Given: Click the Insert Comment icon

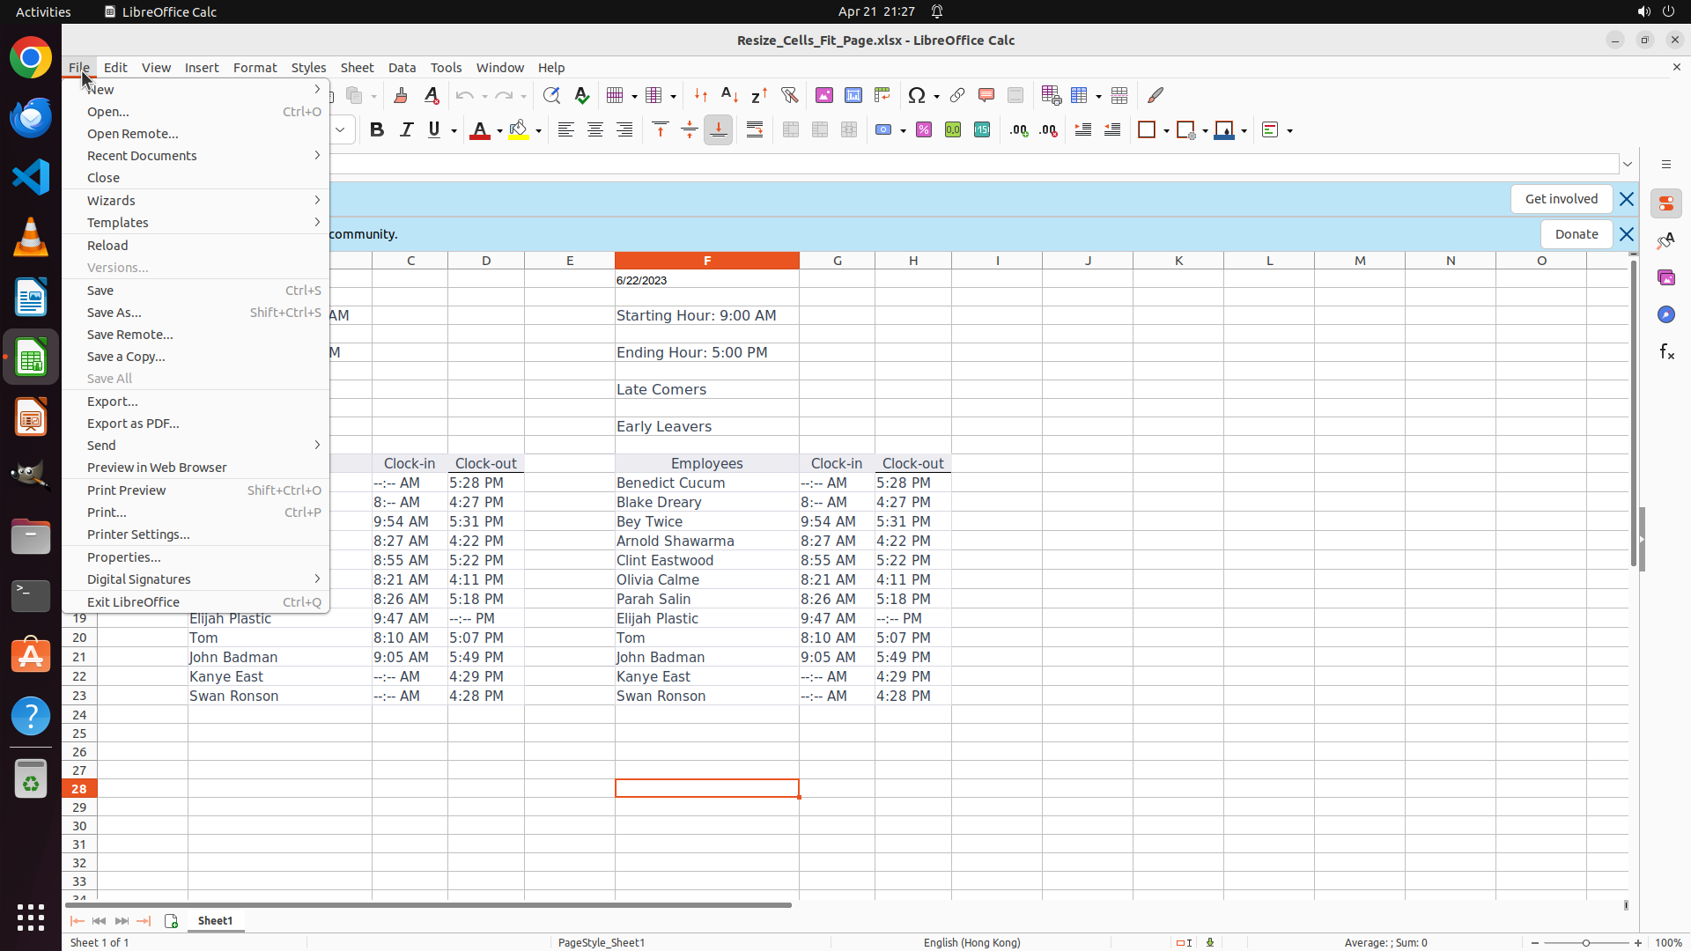Looking at the screenshot, I should (x=986, y=95).
